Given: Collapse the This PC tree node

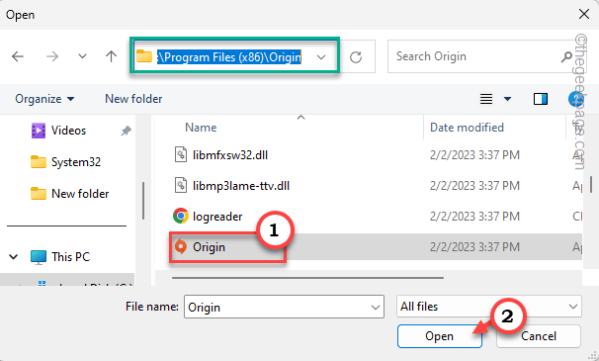Looking at the screenshot, I should (14, 256).
